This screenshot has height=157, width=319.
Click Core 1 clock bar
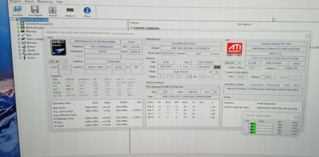(x=261, y=127)
